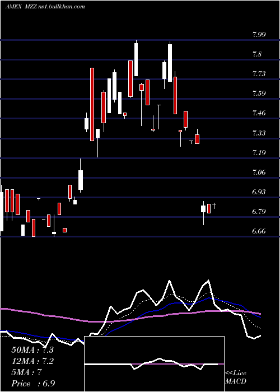Click the 7.99 price level label
This screenshot has height=392, width=280.
click(x=259, y=35)
